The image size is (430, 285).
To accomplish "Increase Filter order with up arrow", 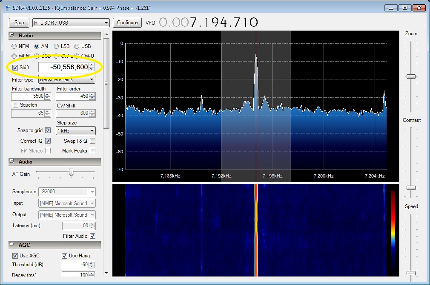I will coord(92,95).
